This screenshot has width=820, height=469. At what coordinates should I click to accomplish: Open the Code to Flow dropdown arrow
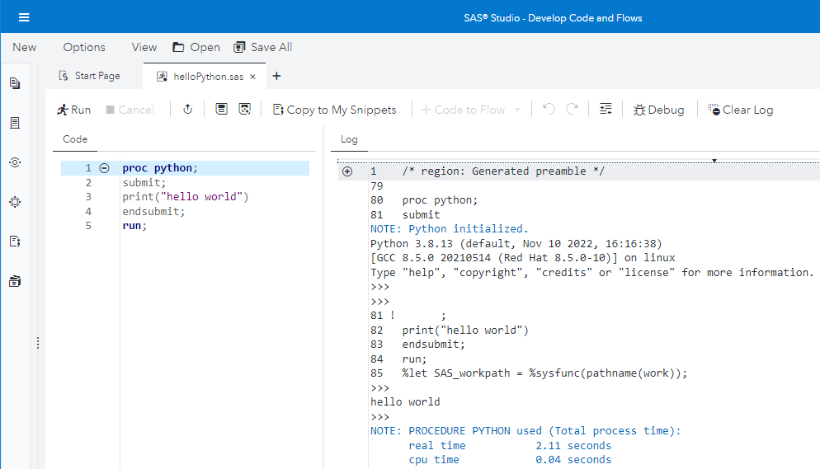click(x=517, y=110)
